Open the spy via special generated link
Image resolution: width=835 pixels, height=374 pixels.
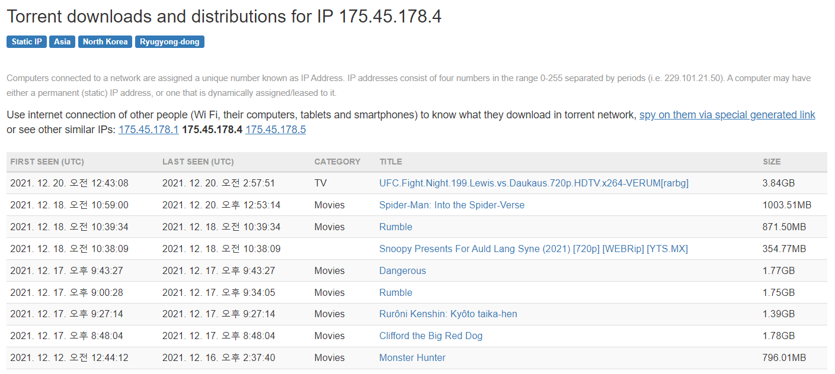[x=727, y=115]
